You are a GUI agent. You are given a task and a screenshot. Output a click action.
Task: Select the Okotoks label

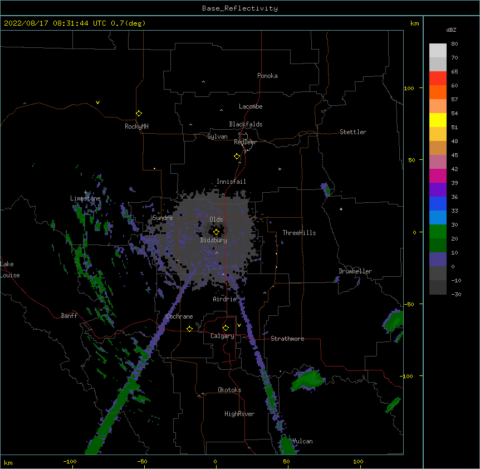[229, 390]
